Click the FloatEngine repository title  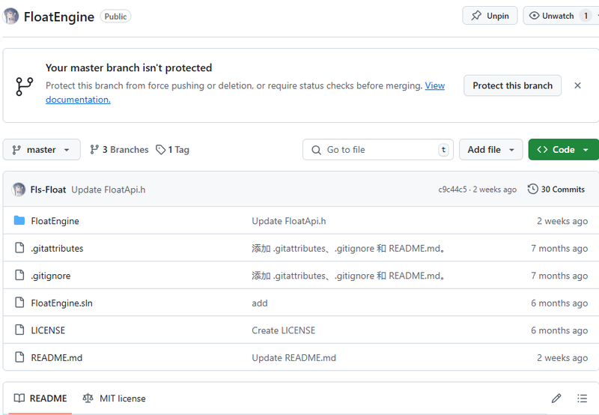59,16
